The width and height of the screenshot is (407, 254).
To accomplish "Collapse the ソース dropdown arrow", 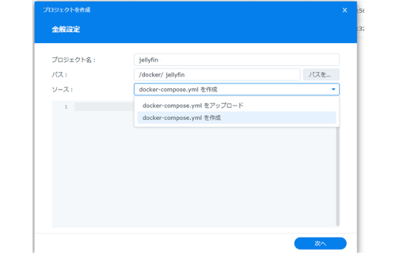I will (x=333, y=90).
